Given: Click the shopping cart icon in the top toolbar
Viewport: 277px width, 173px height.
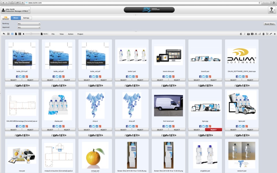Looking at the screenshot, I should coord(267,34).
